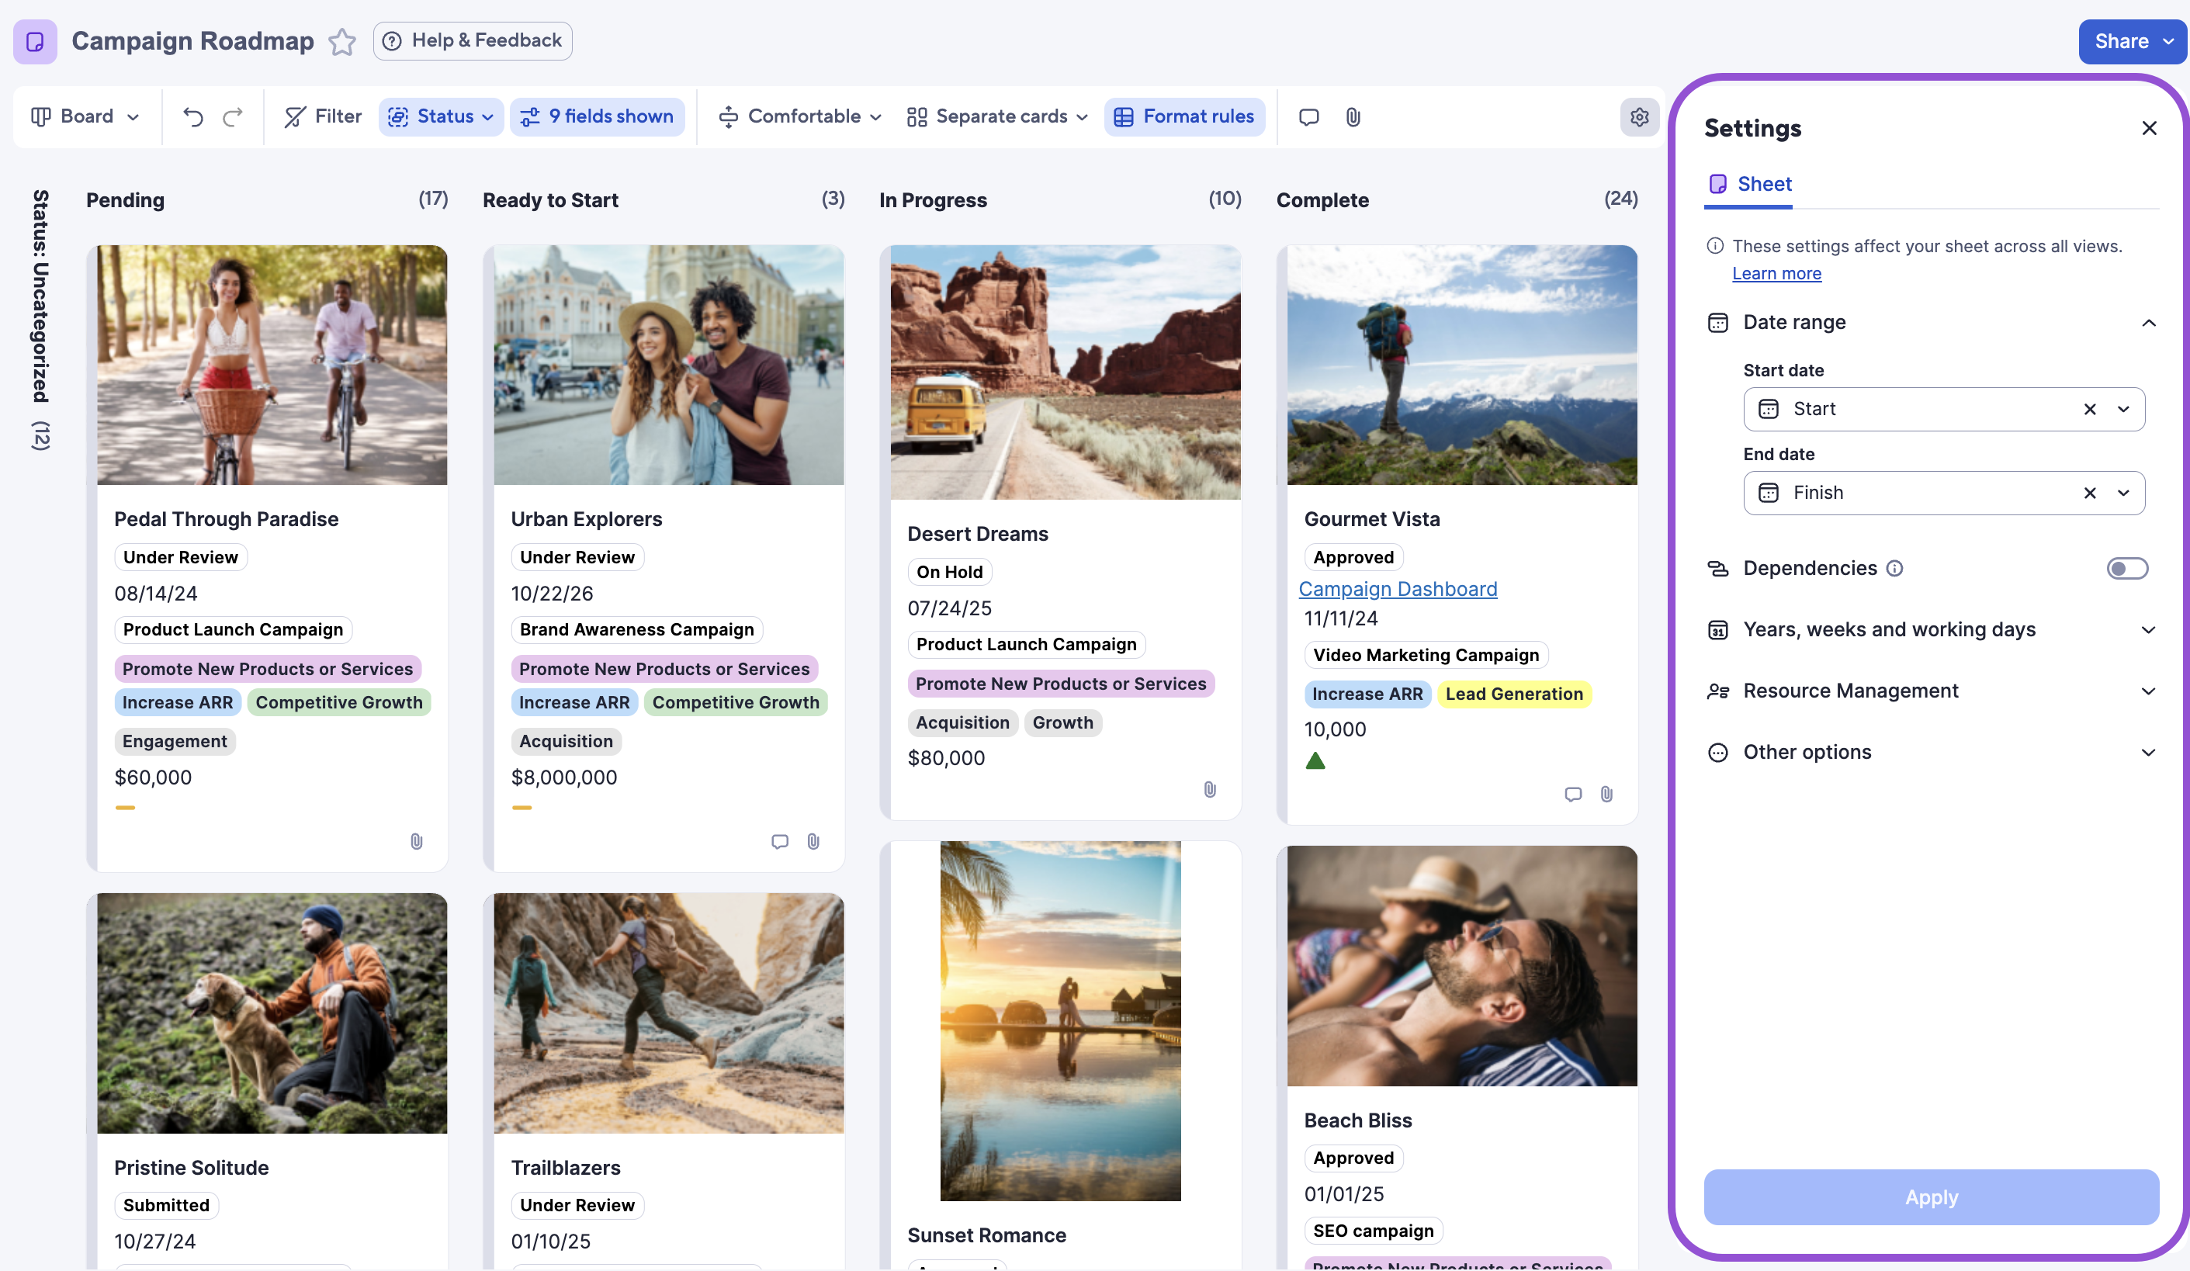The width and height of the screenshot is (2190, 1271).
Task: Click the Apply button
Action: coord(1931,1197)
